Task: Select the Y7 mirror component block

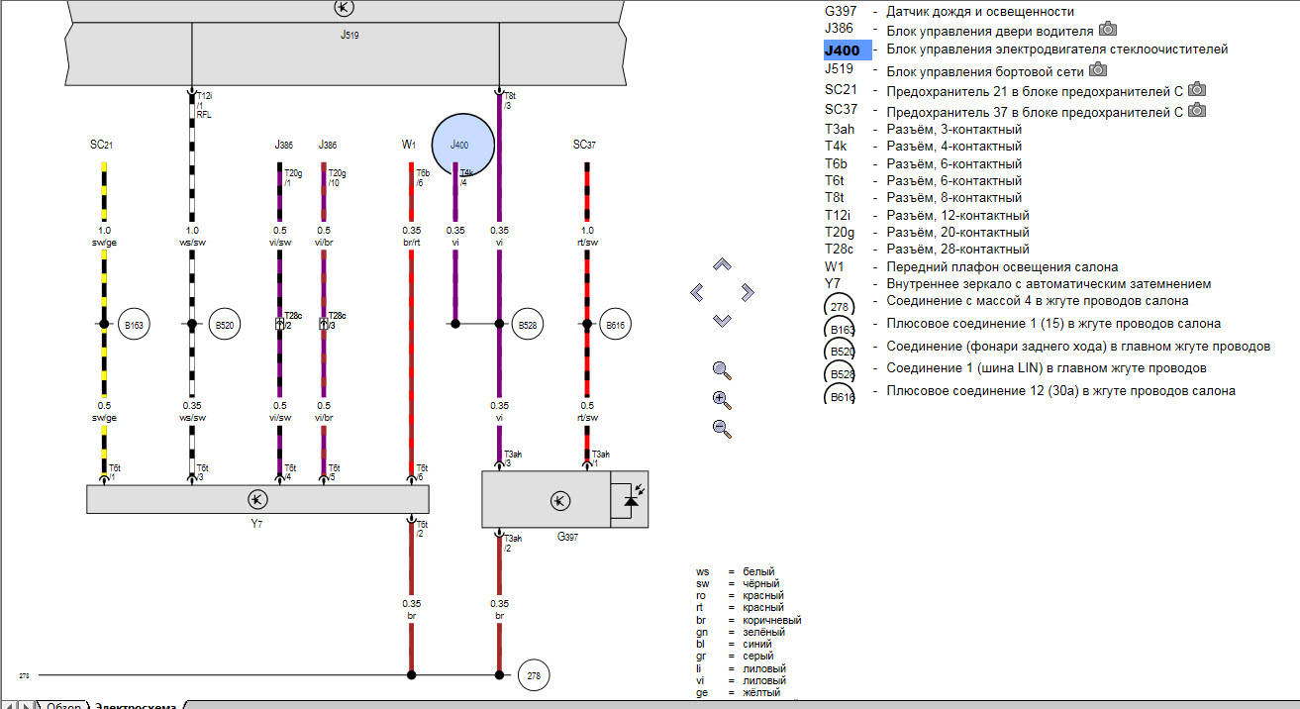Action: point(256,499)
